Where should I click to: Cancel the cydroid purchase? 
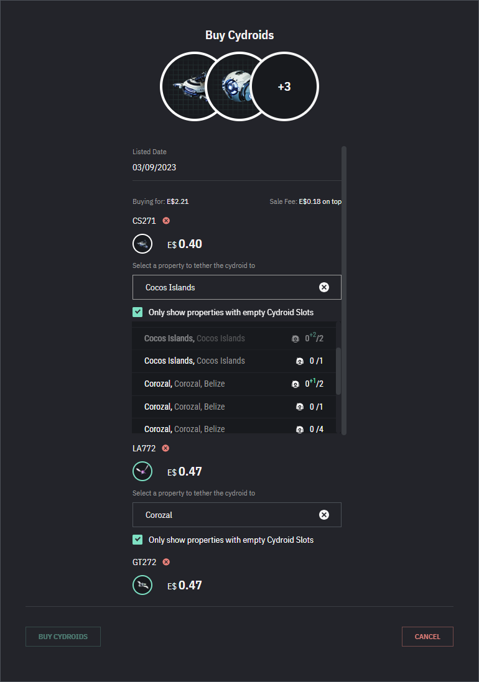[x=427, y=637]
